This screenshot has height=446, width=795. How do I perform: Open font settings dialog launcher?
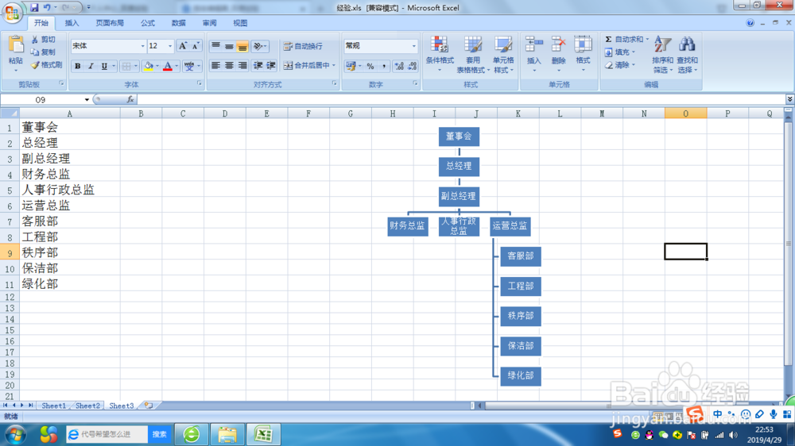tap(200, 83)
